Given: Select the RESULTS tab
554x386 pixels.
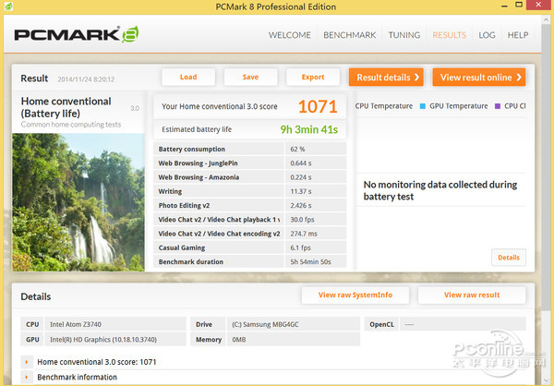Looking at the screenshot, I should click(449, 35).
